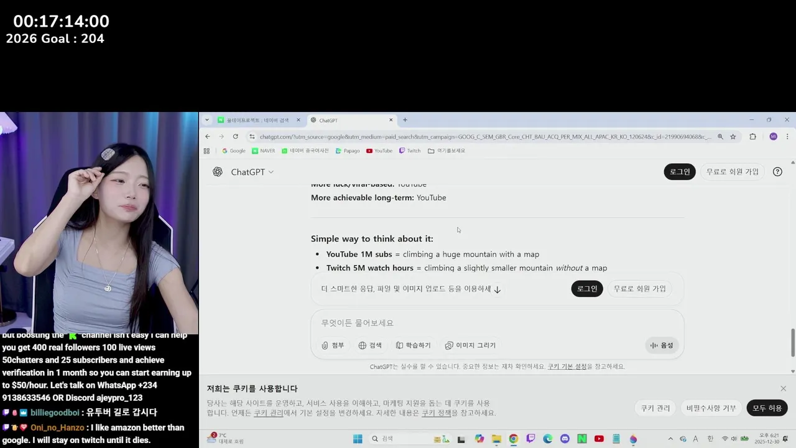Image resolution: width=796 pixels, height=448 pixels.
Task: Reload the page
Action: click(x=235, y=136)
